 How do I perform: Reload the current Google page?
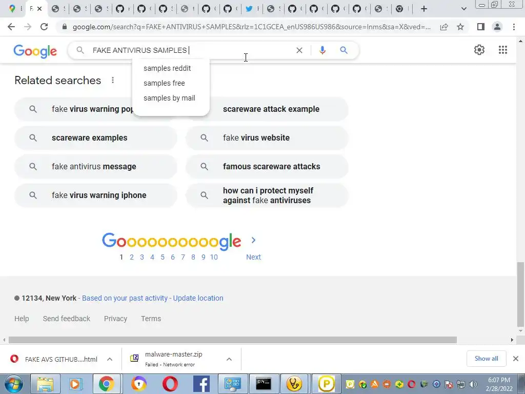click(44, 27)
